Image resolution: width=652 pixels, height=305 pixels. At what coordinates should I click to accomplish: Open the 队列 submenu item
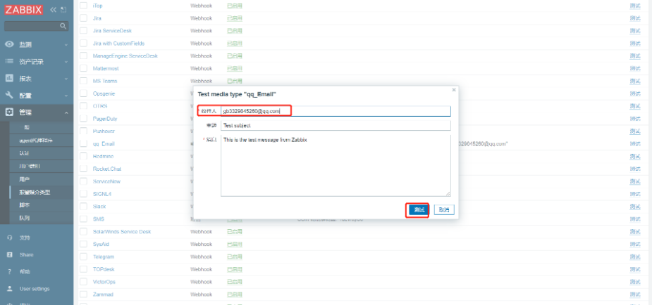click(x=24, y=218)
